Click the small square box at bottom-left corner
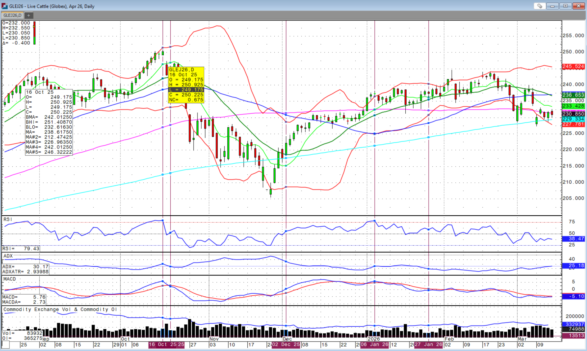This screenshot has width=587, height=351. tap(5, 345)
